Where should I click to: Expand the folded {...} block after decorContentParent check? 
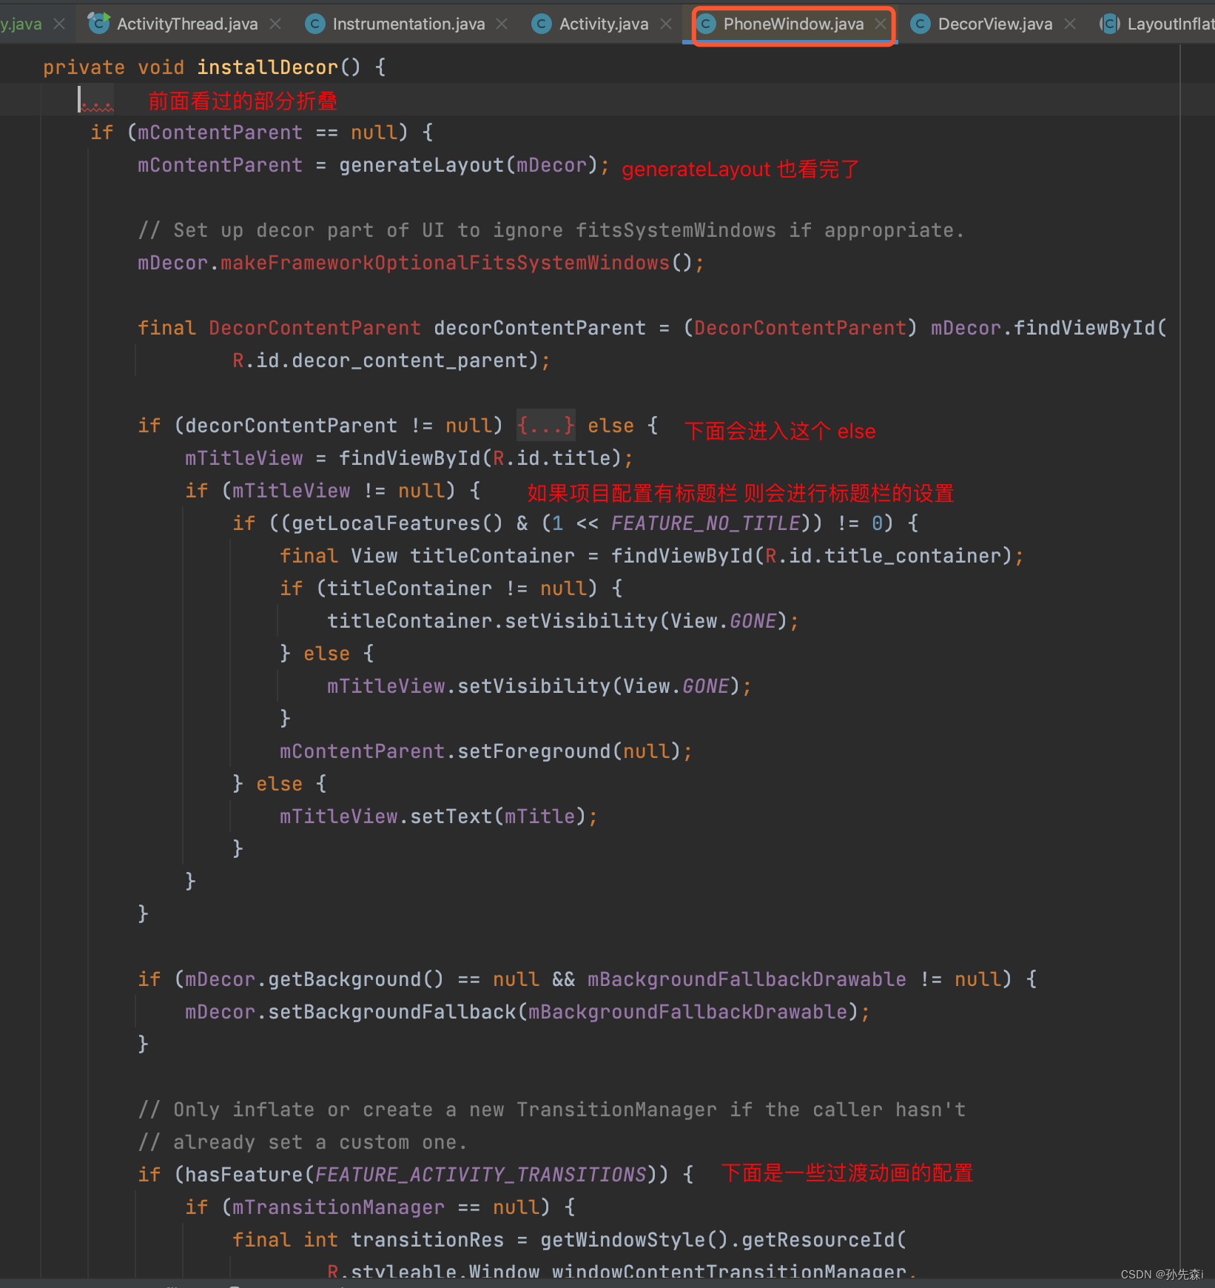click(545, 425)
